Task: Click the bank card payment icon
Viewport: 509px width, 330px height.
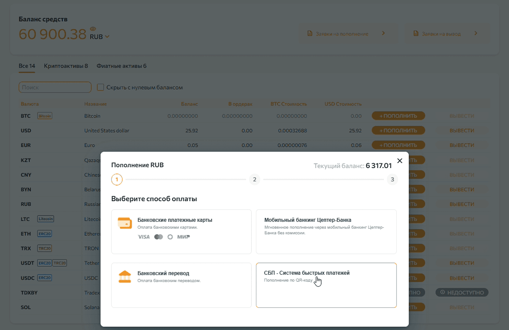Action: pos(125,223)
